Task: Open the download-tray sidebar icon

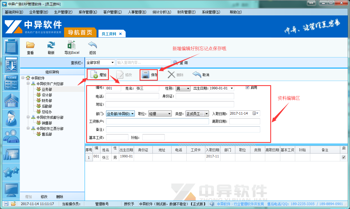Action: coord(11,65)
